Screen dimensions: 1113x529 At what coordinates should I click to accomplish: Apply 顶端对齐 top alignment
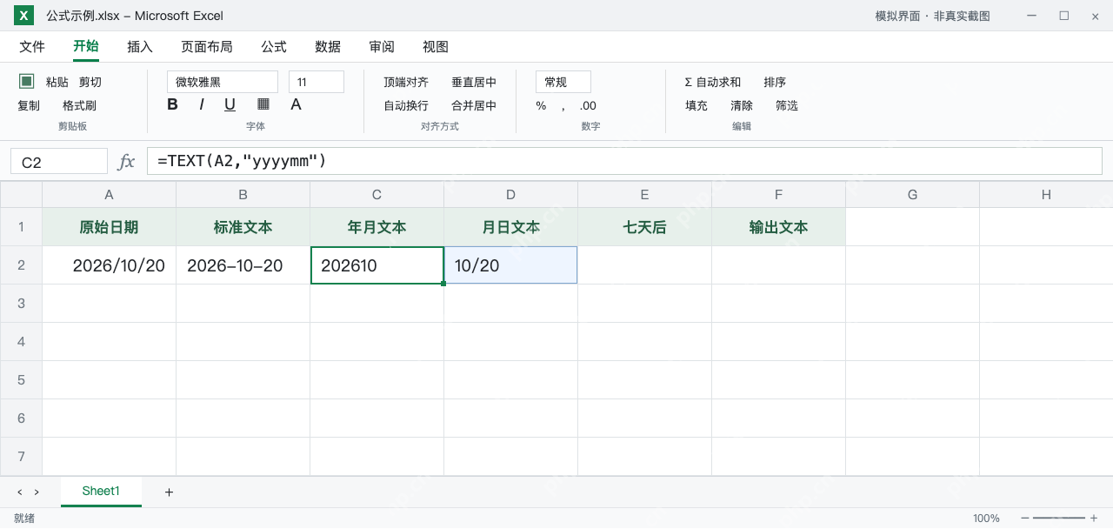click(x=406, y=82)
